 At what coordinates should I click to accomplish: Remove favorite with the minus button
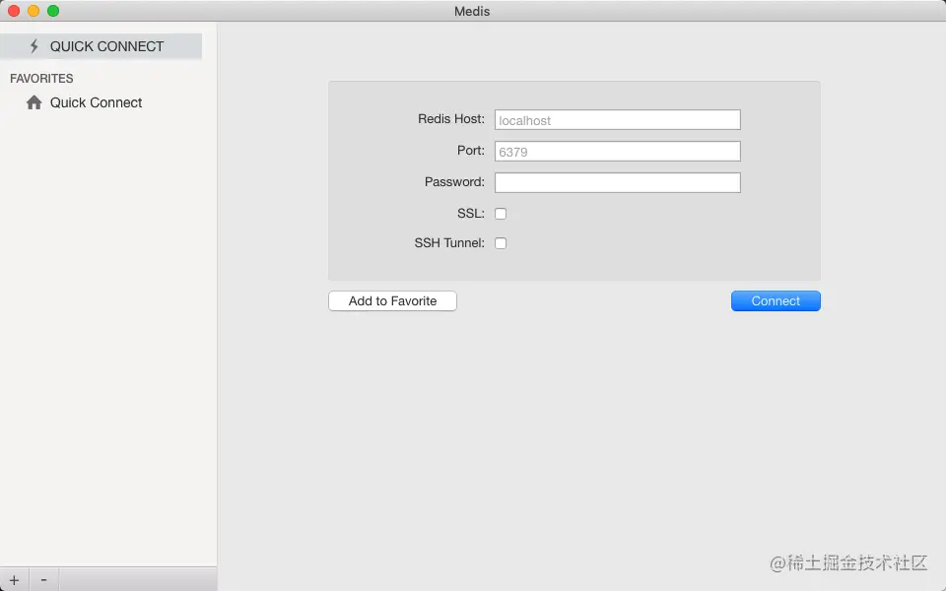tap(43, 580)
